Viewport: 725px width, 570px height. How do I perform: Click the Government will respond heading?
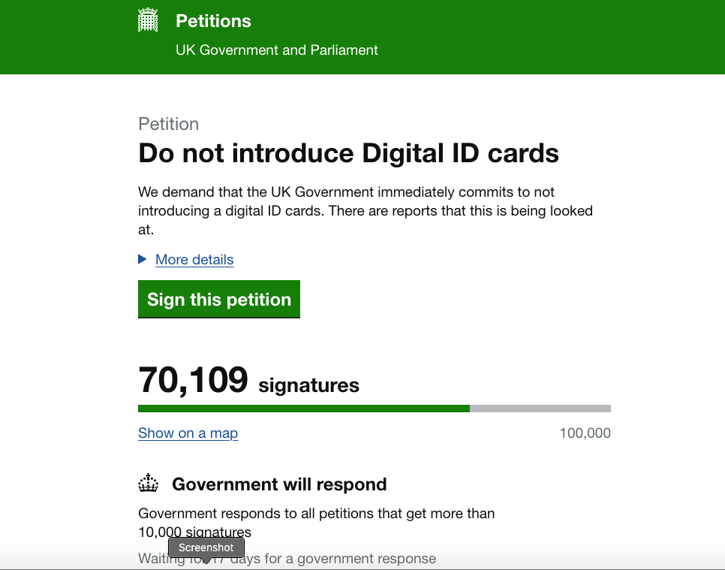coord(279,484)
